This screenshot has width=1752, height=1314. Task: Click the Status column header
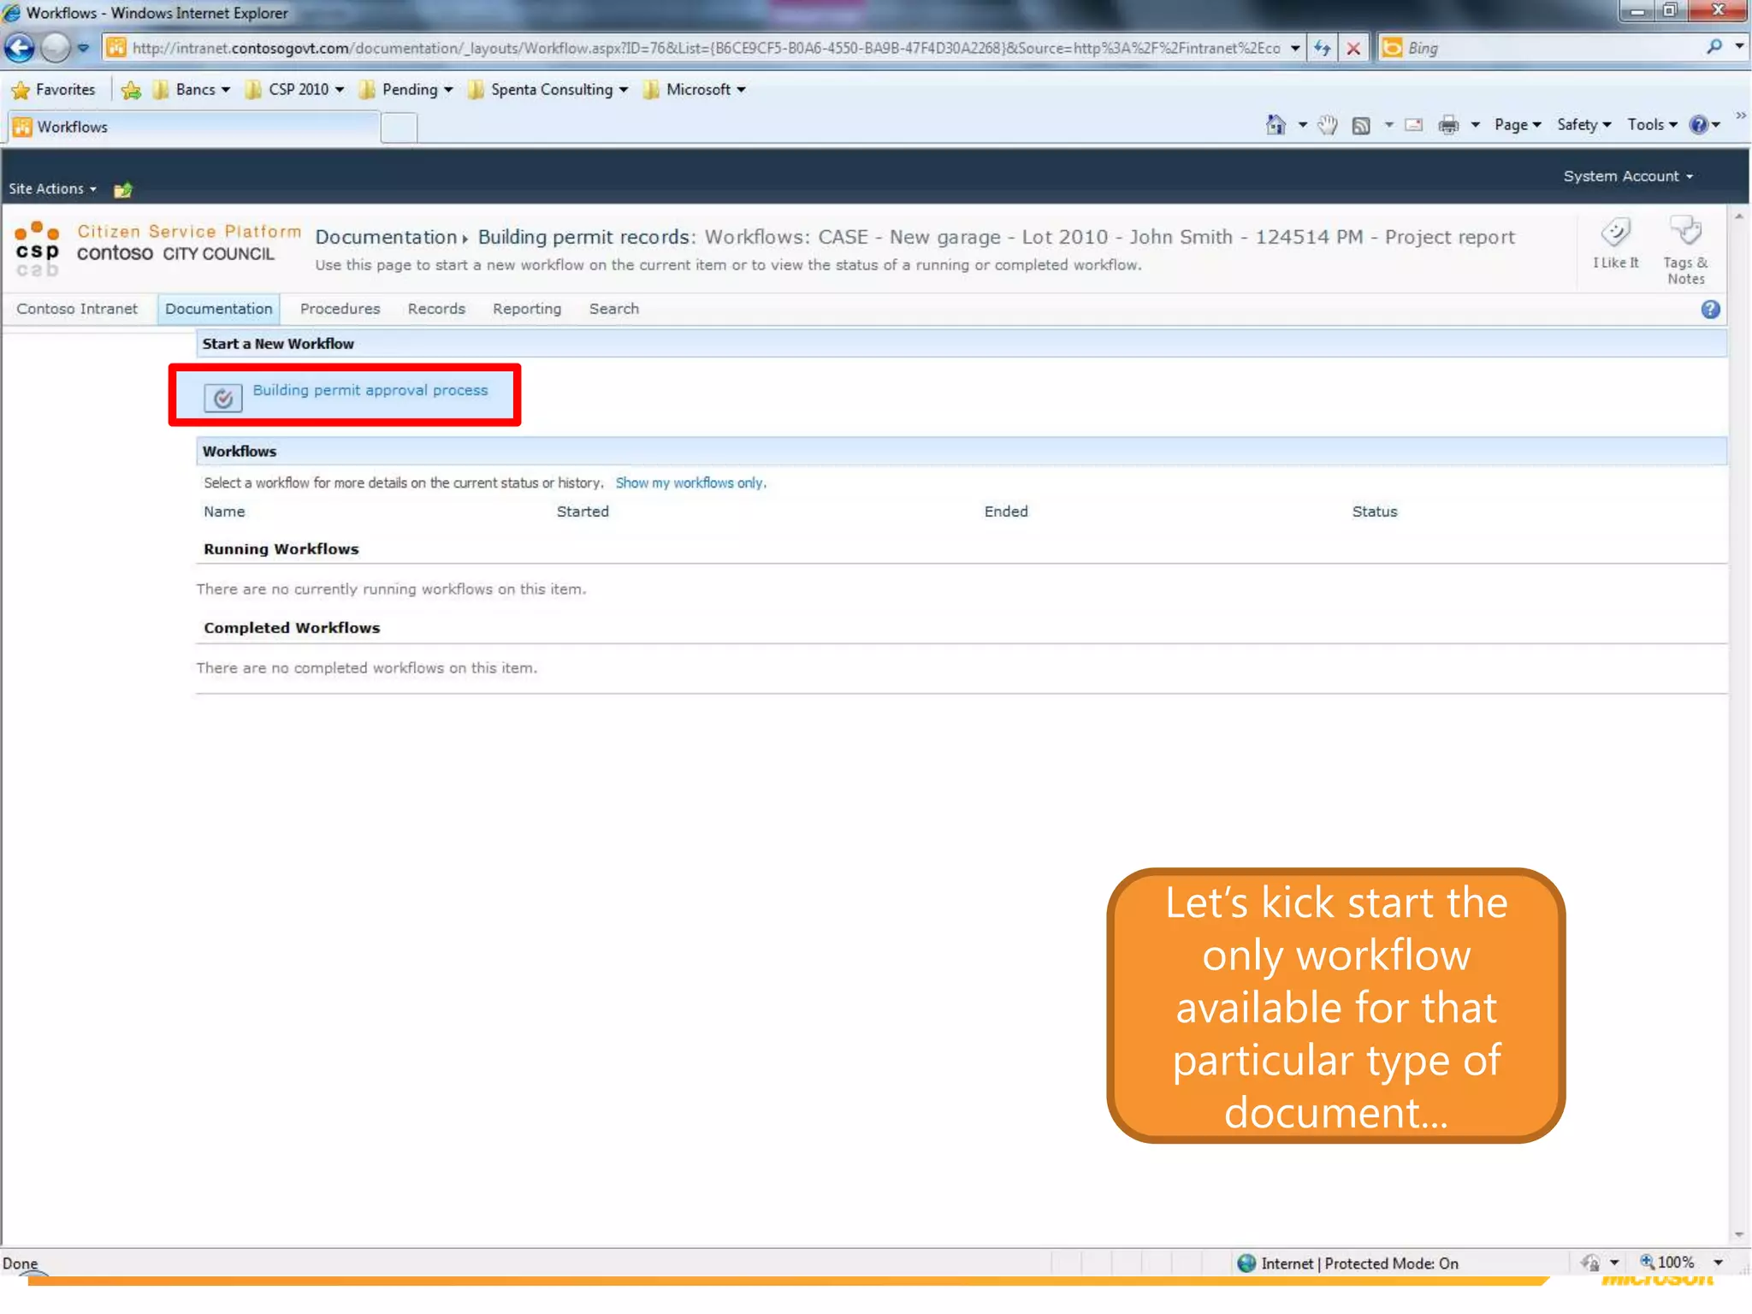point(1374,512)
